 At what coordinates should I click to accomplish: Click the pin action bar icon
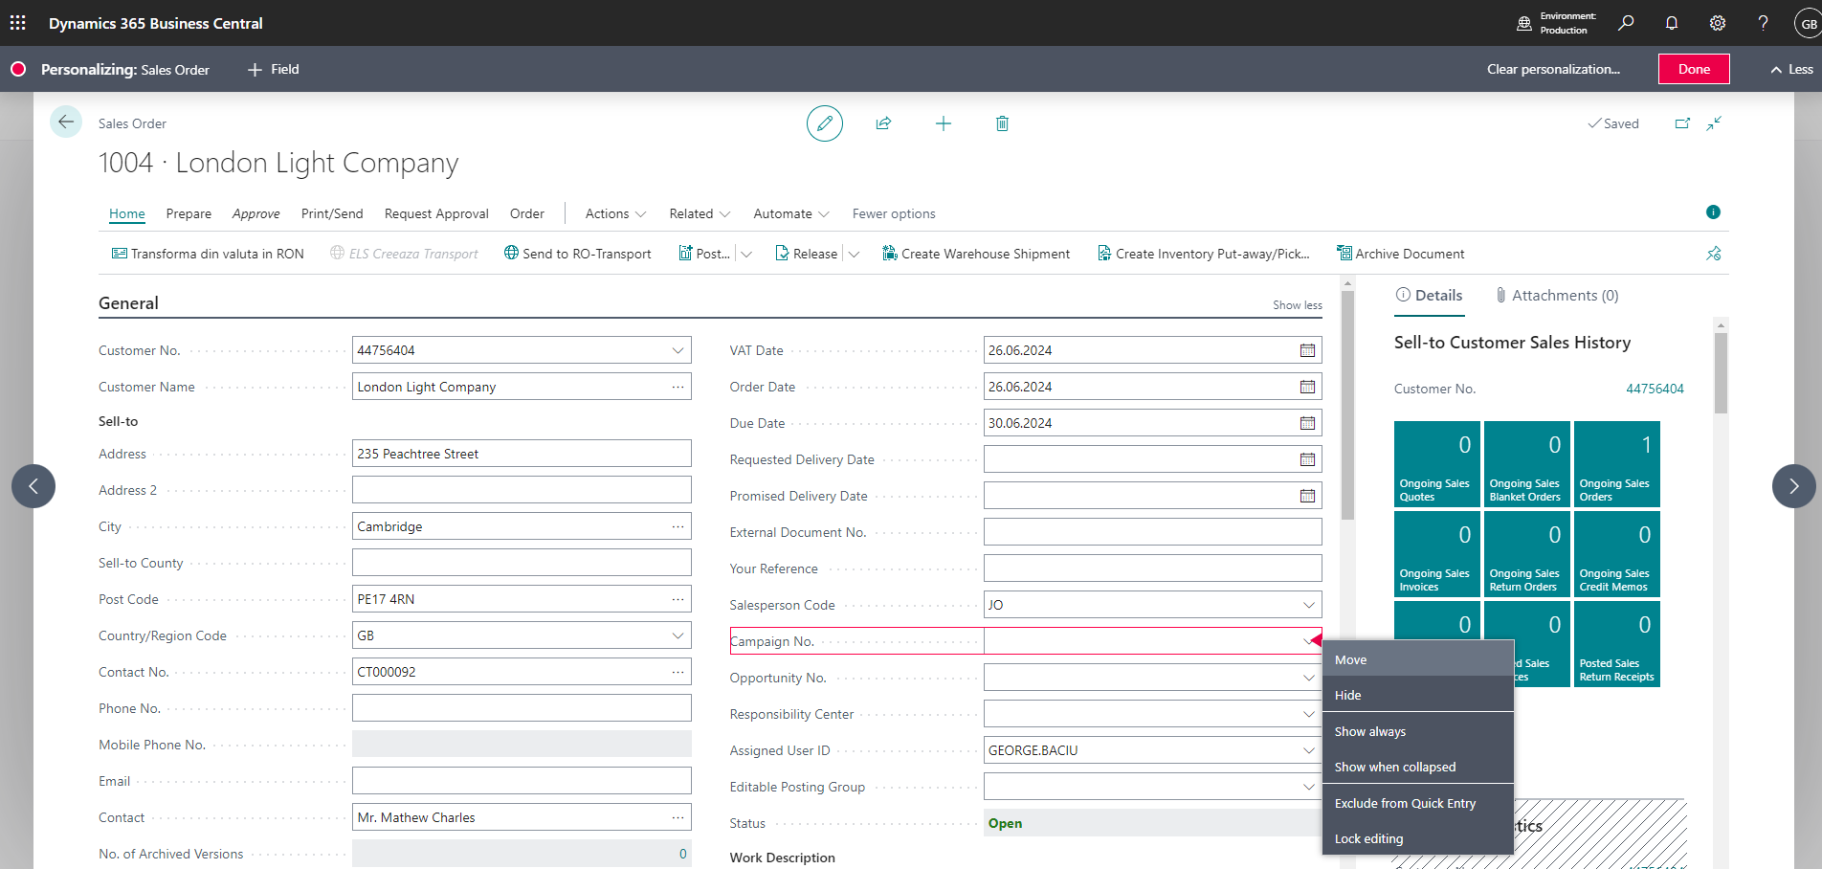pyautogui.click(x=1714, y=254)
